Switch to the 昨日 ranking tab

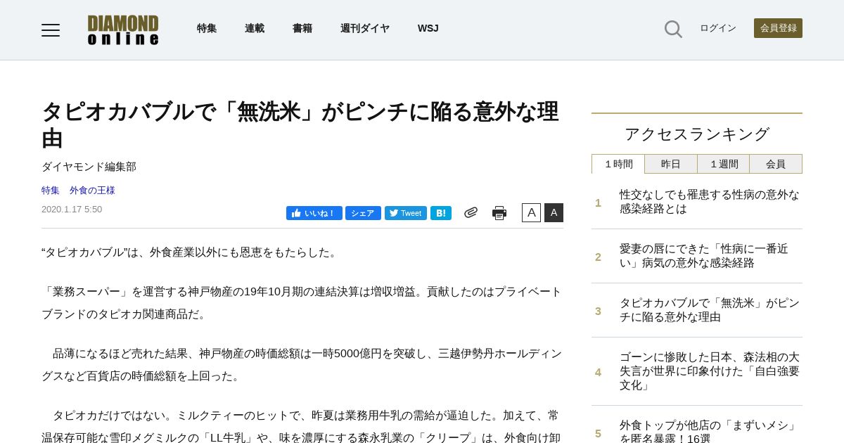click(x=671, y=164)
